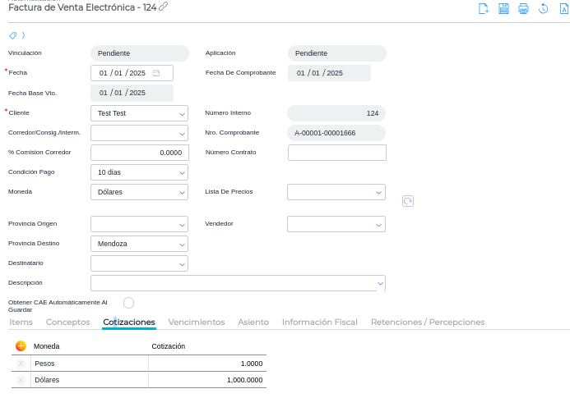Toggle Obtener CAE Automáticamente Al Guardar

pos(128,303)
